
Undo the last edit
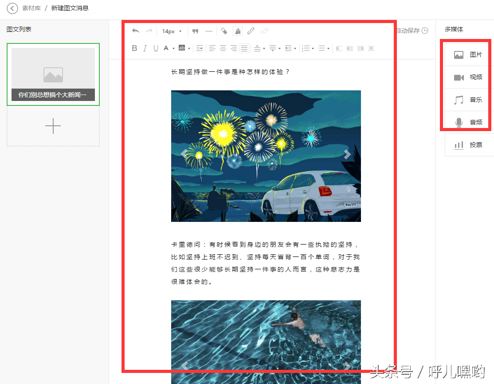[x=136, y=31]
